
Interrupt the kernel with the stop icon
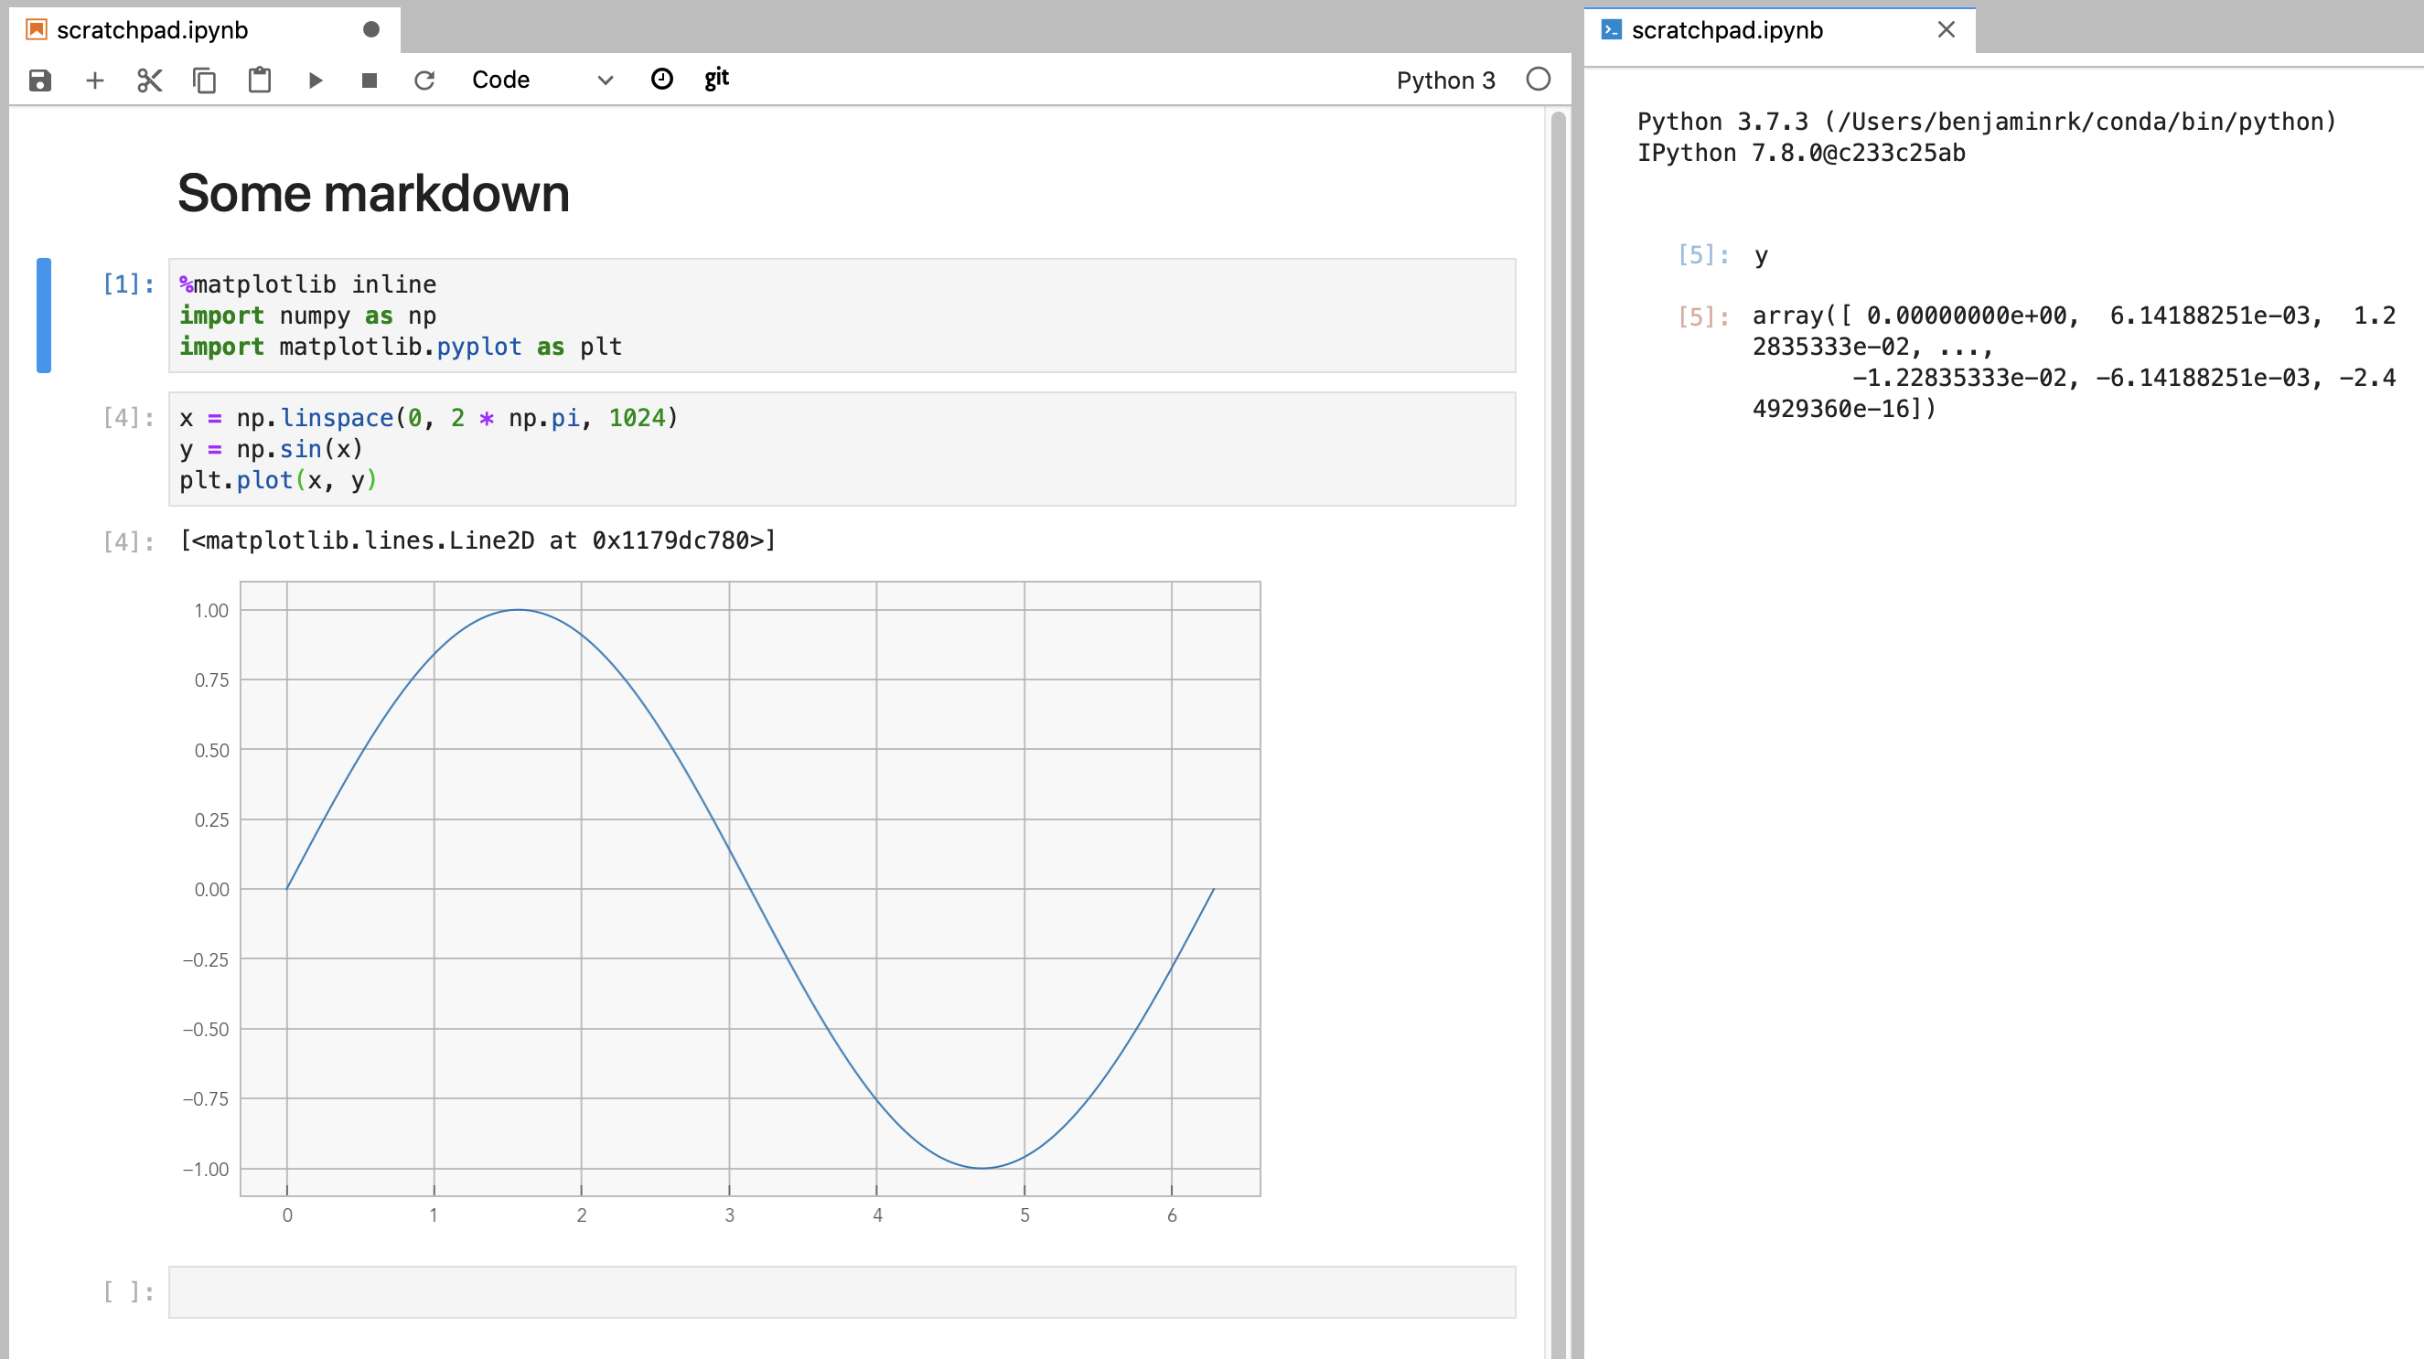coord(370,80)
